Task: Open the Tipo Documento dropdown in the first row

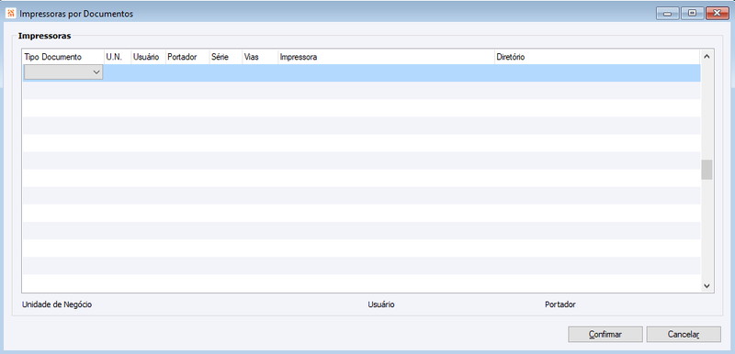Action: (x=63, y=72)
